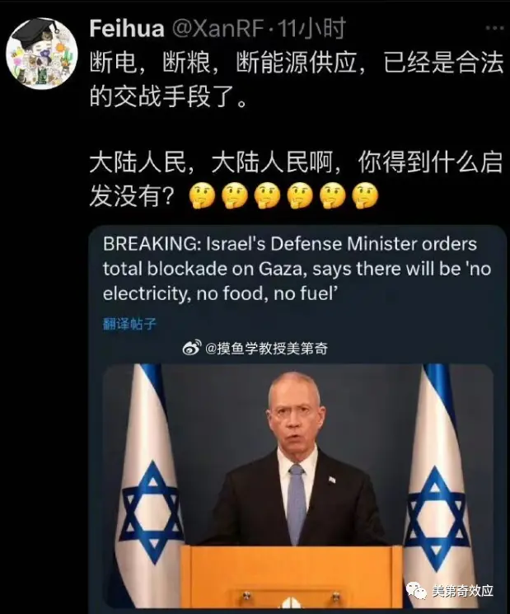Click the @摸鱼学教授美第奇 watermark text
This screenshot has width=510, height=614.
[x=267, y=348]
